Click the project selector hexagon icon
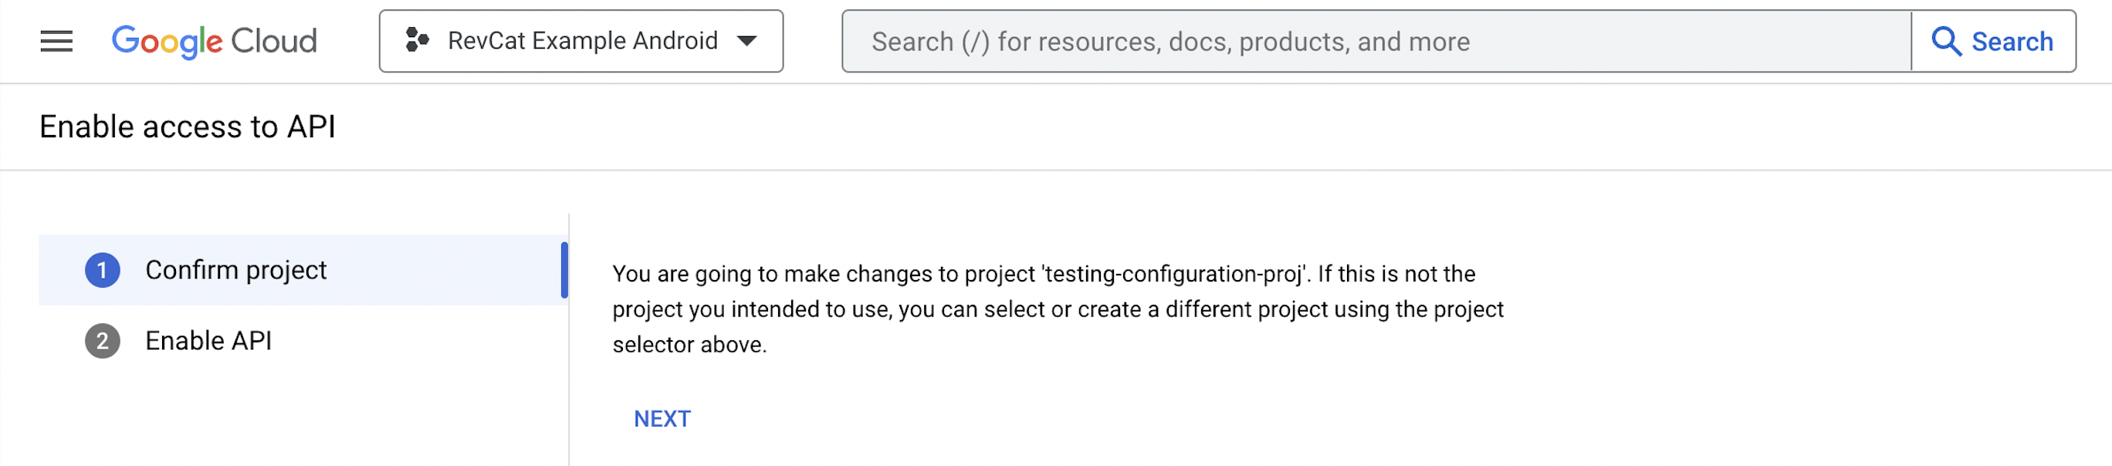Screen dimensions: 2112x466 coord(418,40)
